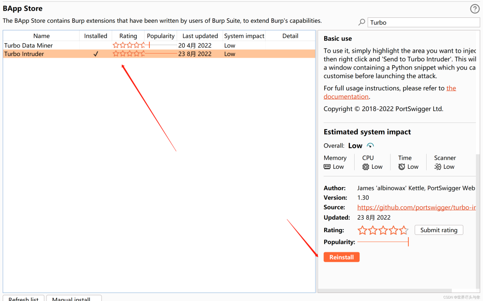Screen dimensions: 483x301
Task: Sort by the Popularity column header
Action: [161, 36]
